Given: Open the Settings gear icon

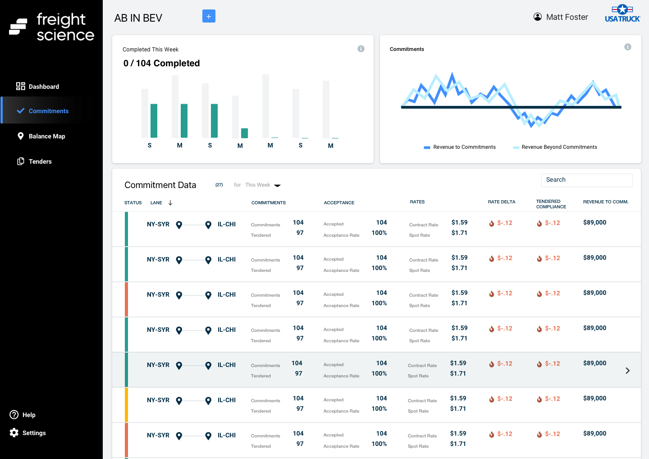Looking at the screenshot, I should click(x=14, y=432).
